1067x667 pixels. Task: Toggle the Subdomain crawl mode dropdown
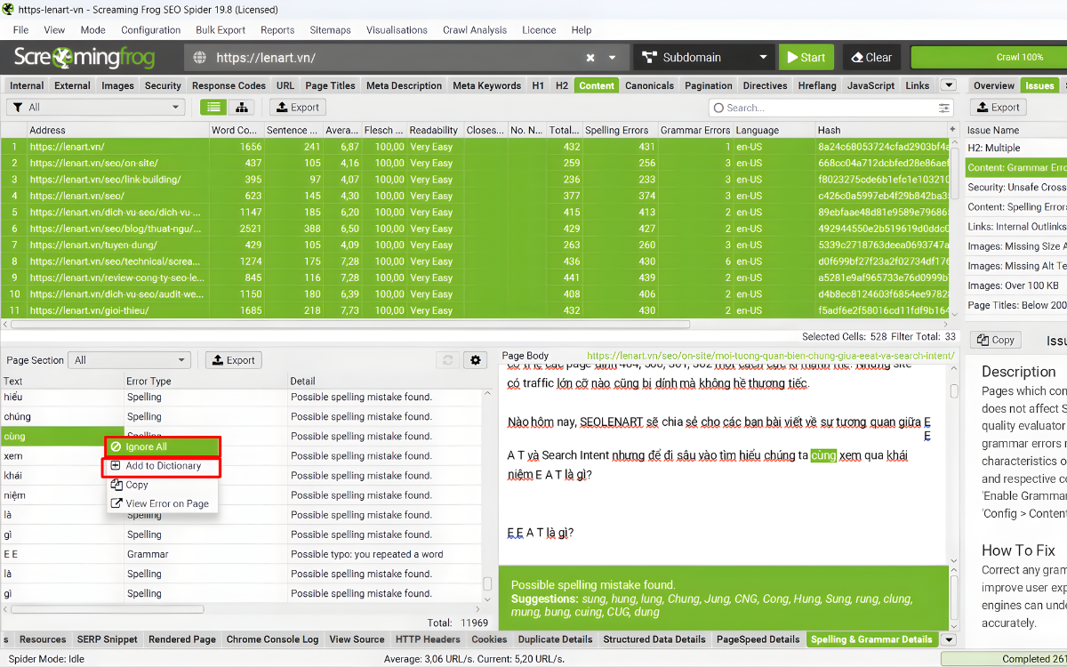pyautogui.click(x=702, y=58)
